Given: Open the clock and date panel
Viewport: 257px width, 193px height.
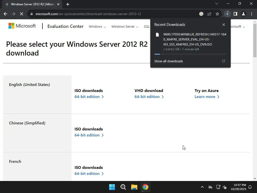Looking at the screenshot, I should point(238,187).
